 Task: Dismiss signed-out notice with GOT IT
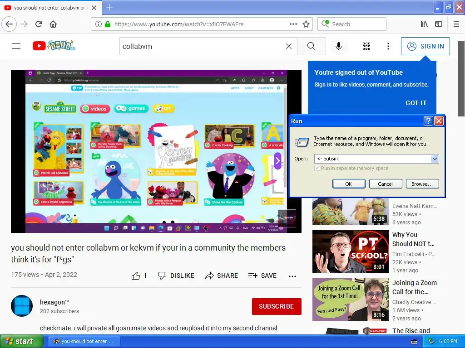pos(416,103)
